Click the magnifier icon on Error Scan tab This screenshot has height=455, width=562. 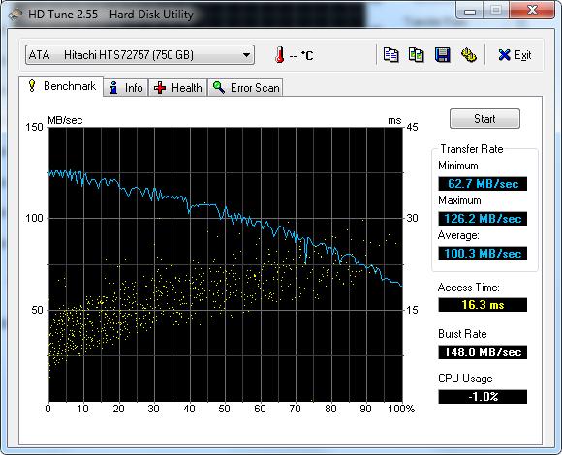218,87
